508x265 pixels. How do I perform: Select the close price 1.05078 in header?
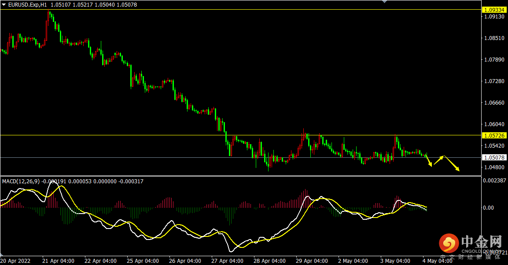(127, 5)
